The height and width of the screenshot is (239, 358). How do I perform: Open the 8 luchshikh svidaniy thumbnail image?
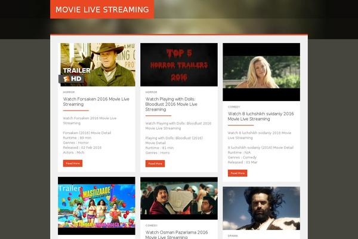[261, 72]
